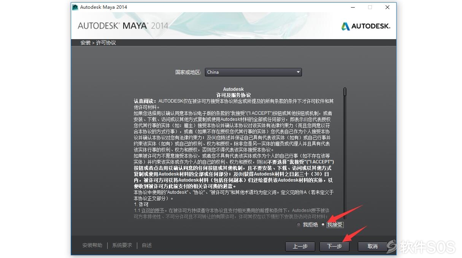Minimize the Autodesk Maya 2014 installer window
462x258 pixels.
(x=352, y=7)
